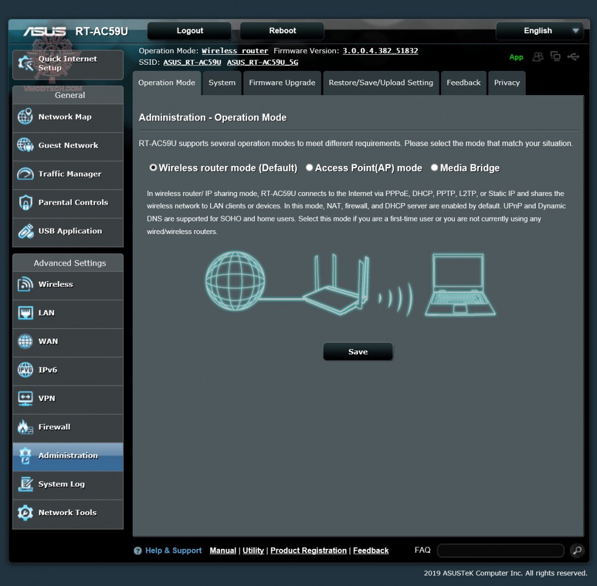Open the Traffic Manager menu item
The height and width of the screenshot is (586, 597).
coord(68,174)
